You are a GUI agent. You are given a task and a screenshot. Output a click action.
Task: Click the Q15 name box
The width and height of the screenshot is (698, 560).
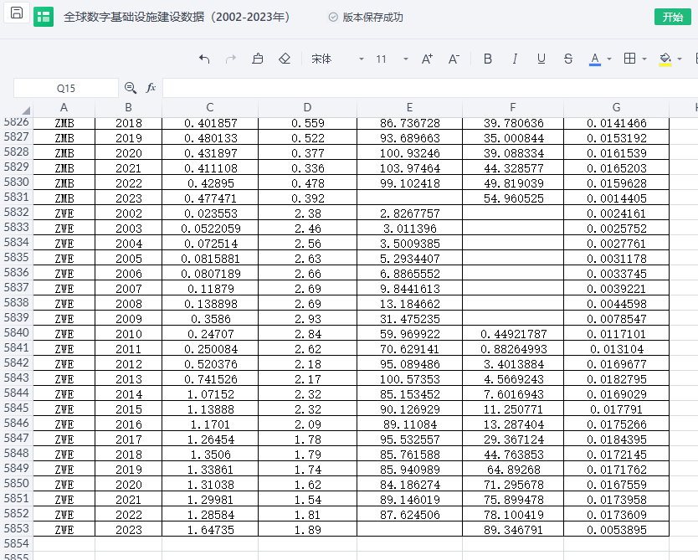(66, 88)
